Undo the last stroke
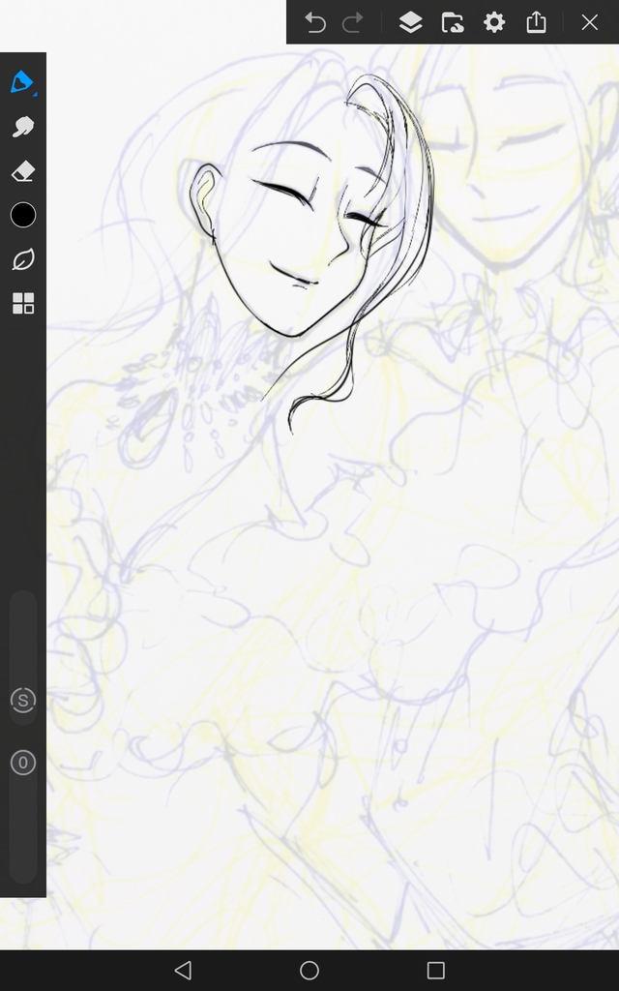 pos(315,22)
